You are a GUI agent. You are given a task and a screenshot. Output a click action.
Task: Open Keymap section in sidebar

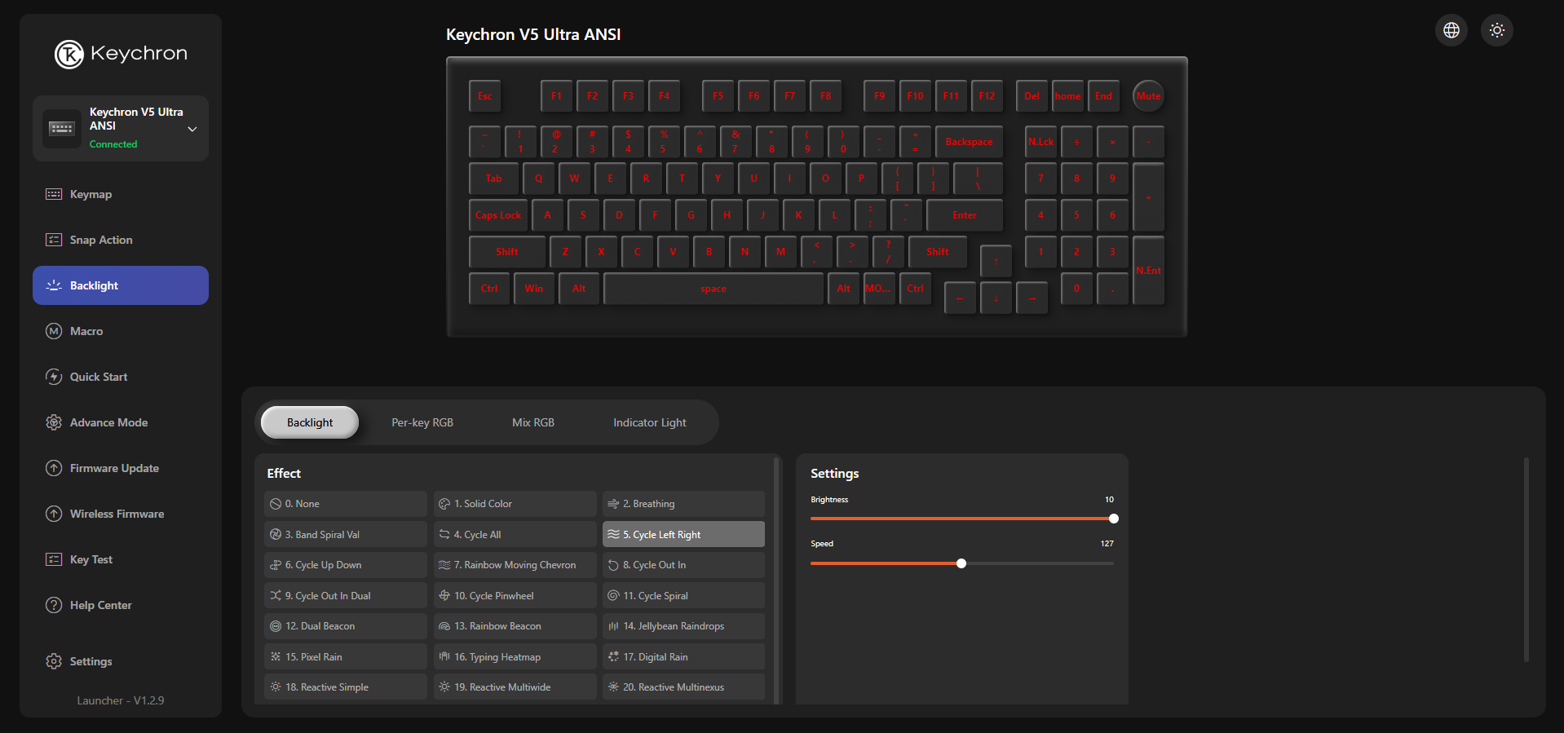click(121, 194)
